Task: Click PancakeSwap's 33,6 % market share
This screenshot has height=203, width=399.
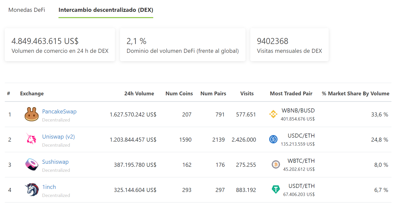Action: point(380,114)
